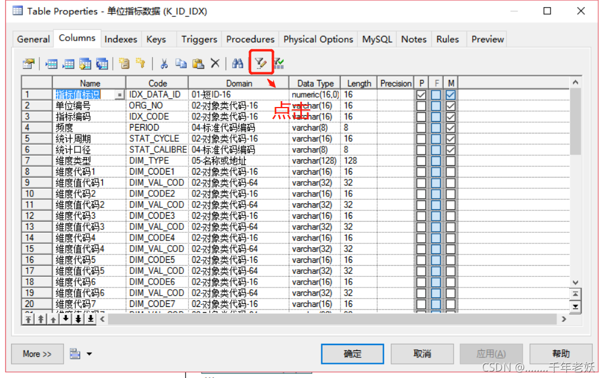The width and height of the screenshot is (604, 378).
Task: Delete the selected row with the X icon
Action: [x=215, y=63]
